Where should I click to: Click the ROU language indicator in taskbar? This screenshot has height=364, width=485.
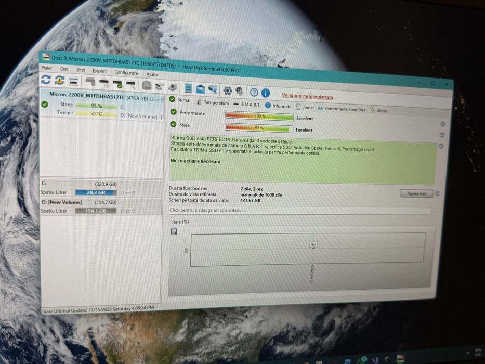(x=478, y=352)
